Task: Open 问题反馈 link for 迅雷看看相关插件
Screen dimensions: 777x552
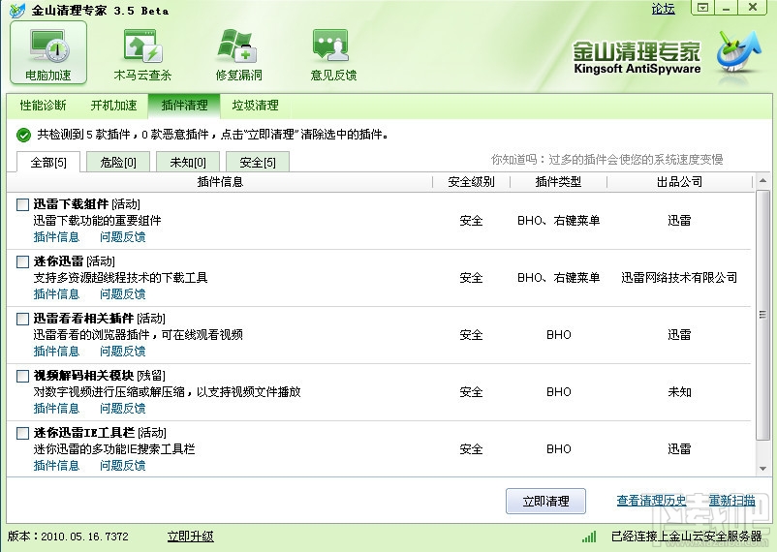Action: (122, 351)
